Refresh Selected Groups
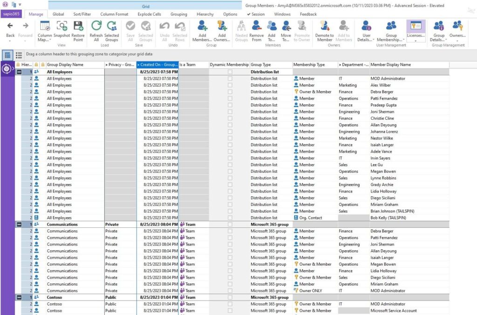 coord(112,31)
